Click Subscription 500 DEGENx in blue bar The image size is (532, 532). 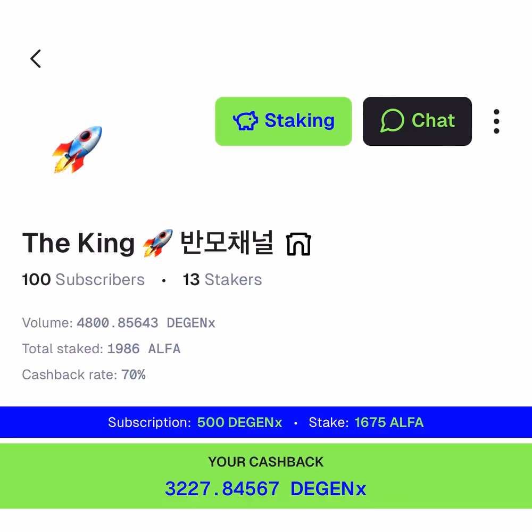195,422
